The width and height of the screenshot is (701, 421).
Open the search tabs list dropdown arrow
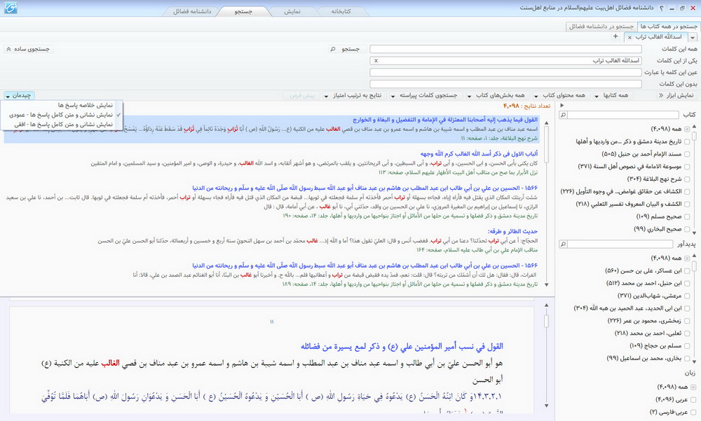(x=693, y=38)
